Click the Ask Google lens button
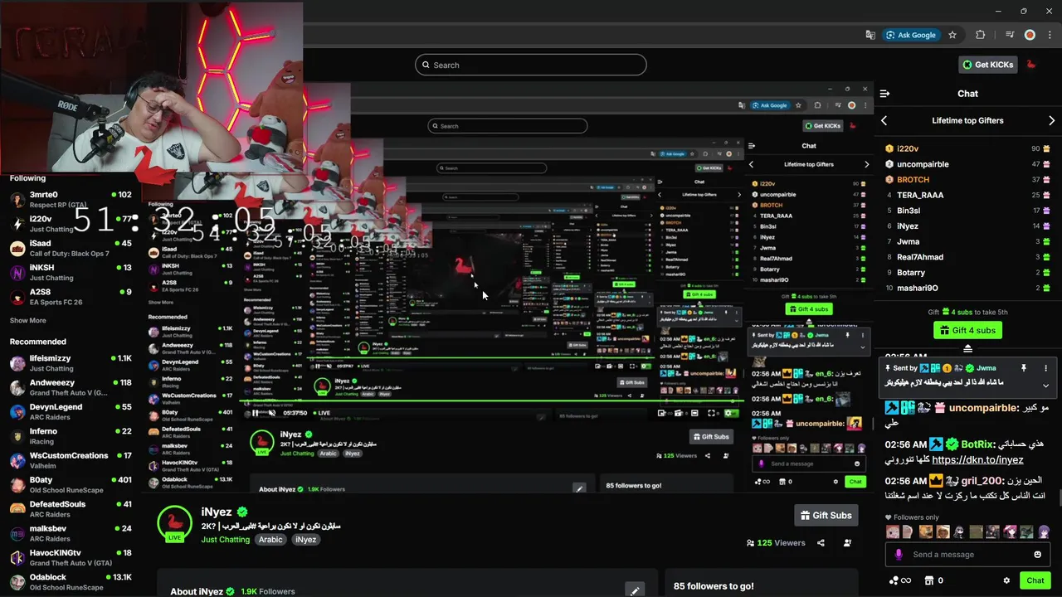The width and height of the screenshot is (1062, 597). [x=910, y=35]
